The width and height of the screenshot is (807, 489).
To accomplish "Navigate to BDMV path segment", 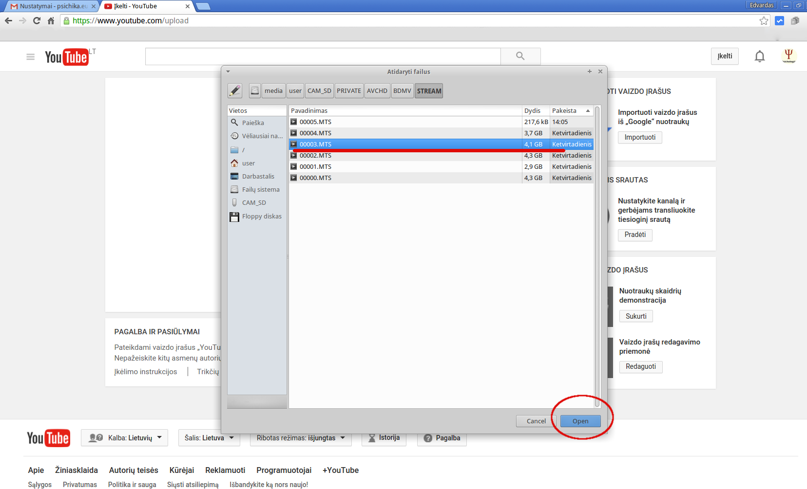I will tap(402, 91).
